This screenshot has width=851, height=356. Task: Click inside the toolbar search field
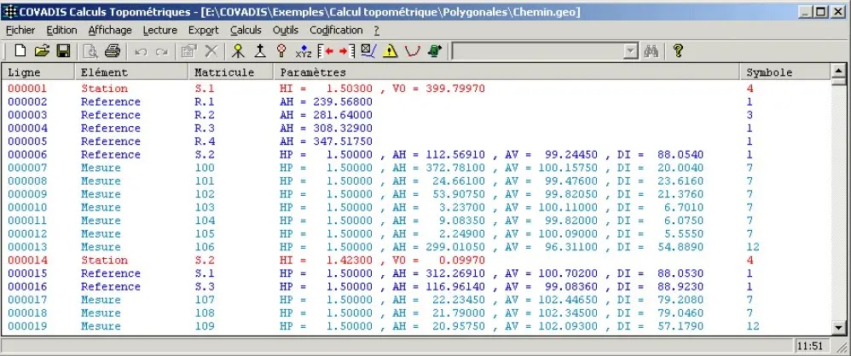tap(538, 51)
